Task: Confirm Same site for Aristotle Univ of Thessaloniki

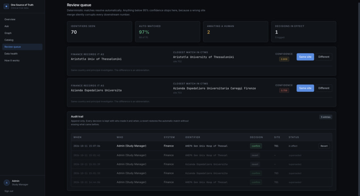Action: coord(305,57)
